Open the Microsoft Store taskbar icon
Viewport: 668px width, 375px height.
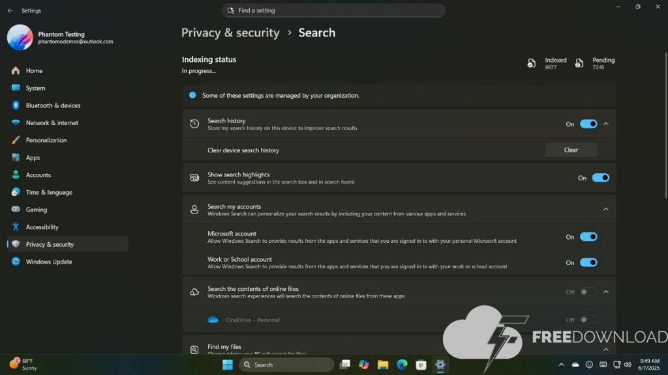[421, 365]
